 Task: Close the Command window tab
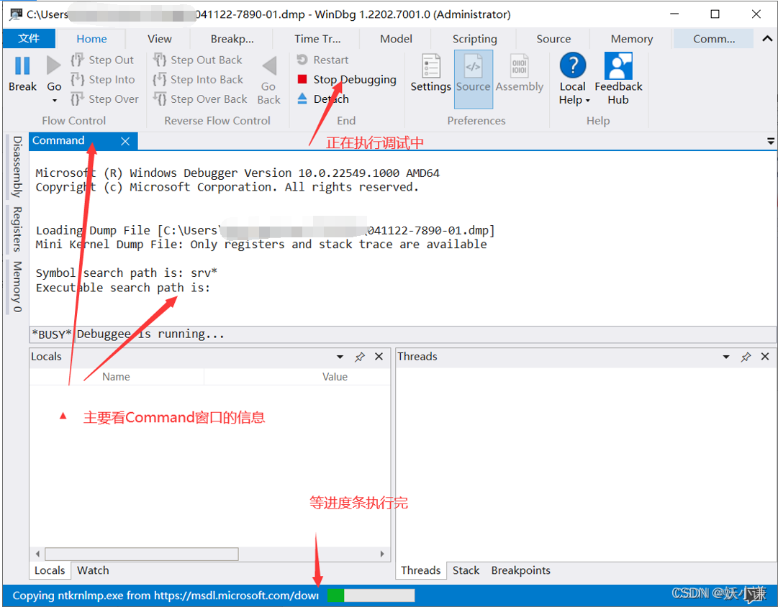[125, 142]
